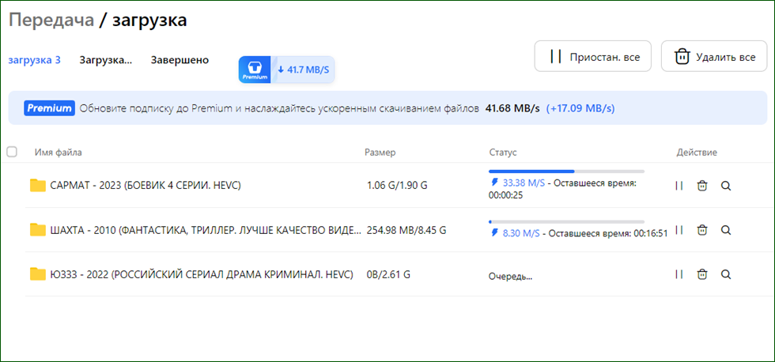Click the size value 0B/2.61 G
Image resolution: width=775 pixels, height=362 pixels.
(x=388, y=274)
